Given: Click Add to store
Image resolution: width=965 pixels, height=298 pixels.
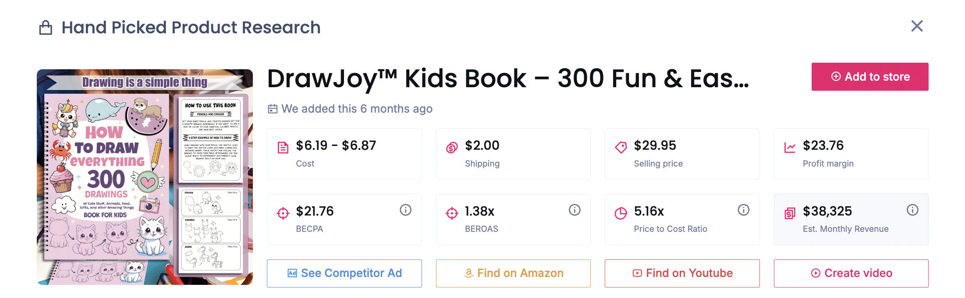Looking at the screenshot, I should [869, 77].
